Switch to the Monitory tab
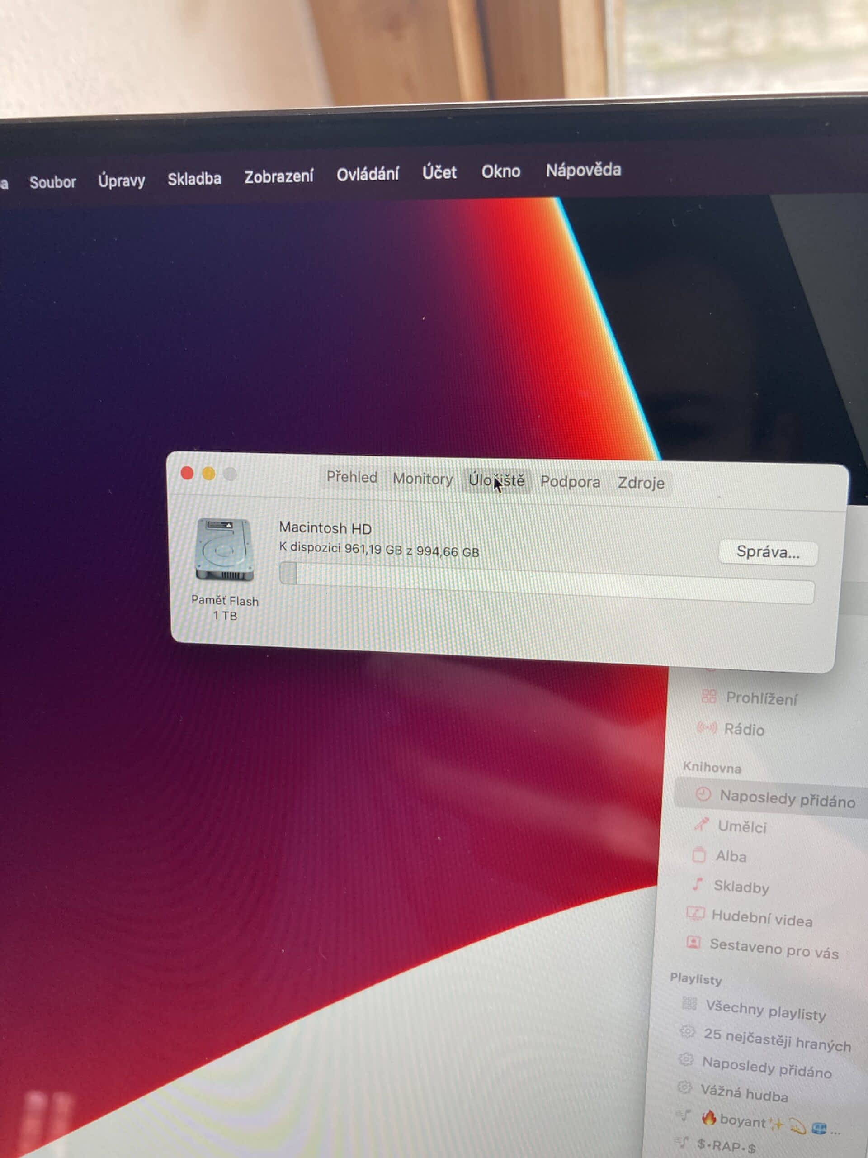 (x=423, y=479)
